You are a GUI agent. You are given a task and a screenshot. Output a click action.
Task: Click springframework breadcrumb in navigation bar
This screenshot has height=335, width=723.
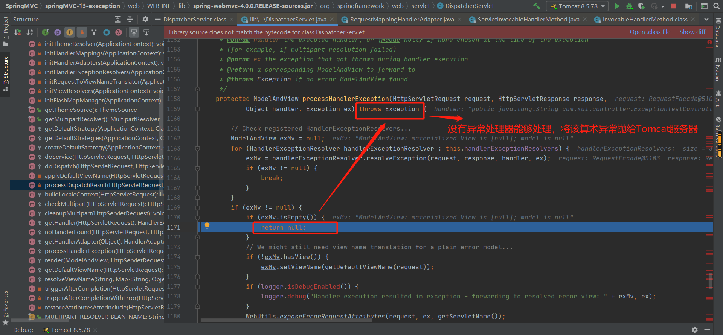coord(361,6)
